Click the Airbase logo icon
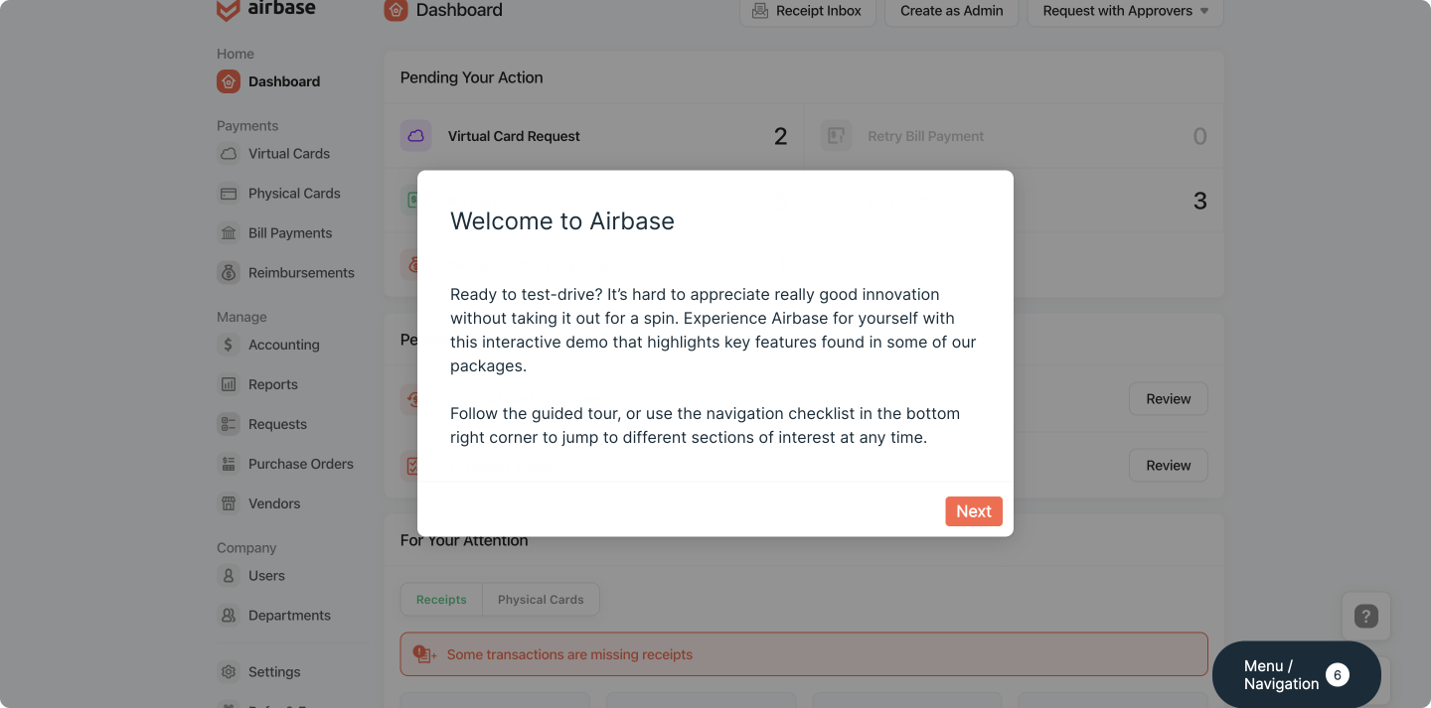Screen dimensions: 1431x708 [228, 10]
